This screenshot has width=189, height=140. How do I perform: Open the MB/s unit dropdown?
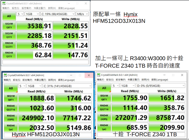pos(82,14)
